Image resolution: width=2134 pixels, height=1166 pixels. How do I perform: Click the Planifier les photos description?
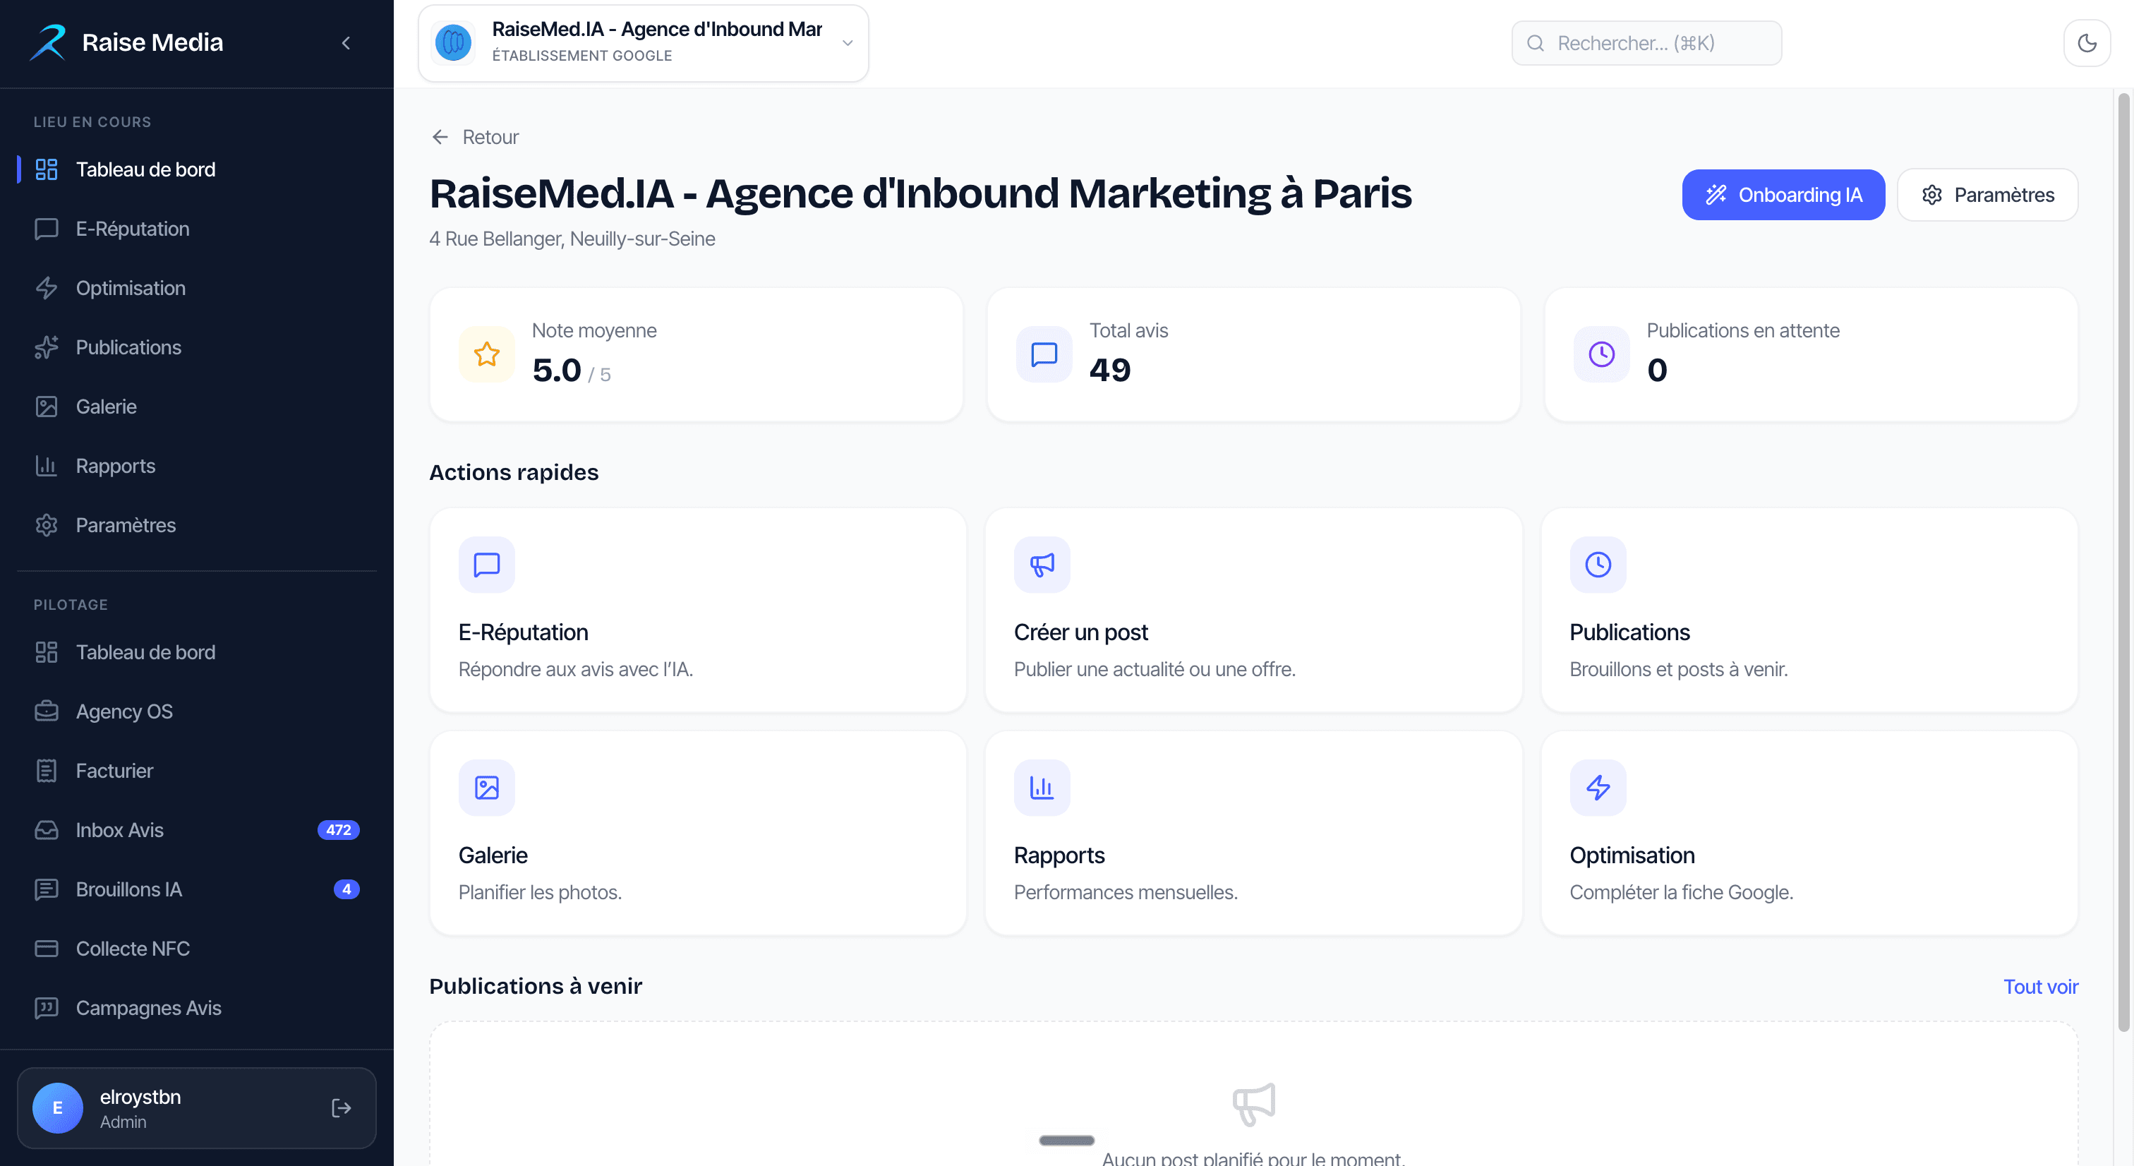(540, 893)
